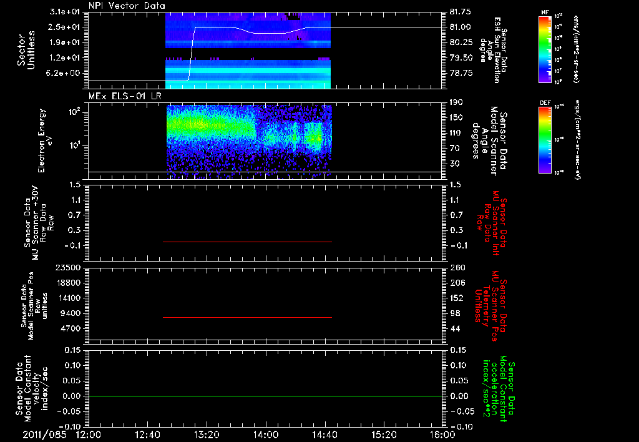Click the red "MU Scanner Pos Telemetry" label
This screenshot has height=442, width=639.
point(491,306)
